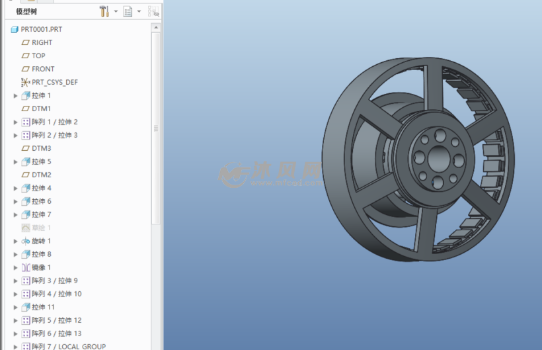This screenshot has width=542, height=350.
Task: Select the 拉伸 11 extrude feature
Action: pos(43,307)
